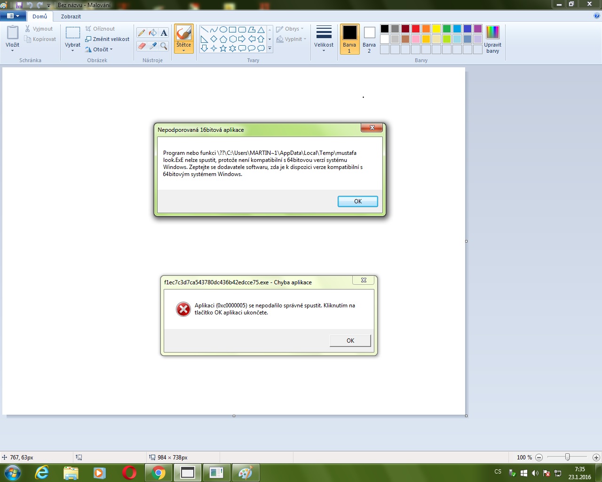Open Windows Explorer folder on taskbar
602x482 pixels.
71,473
